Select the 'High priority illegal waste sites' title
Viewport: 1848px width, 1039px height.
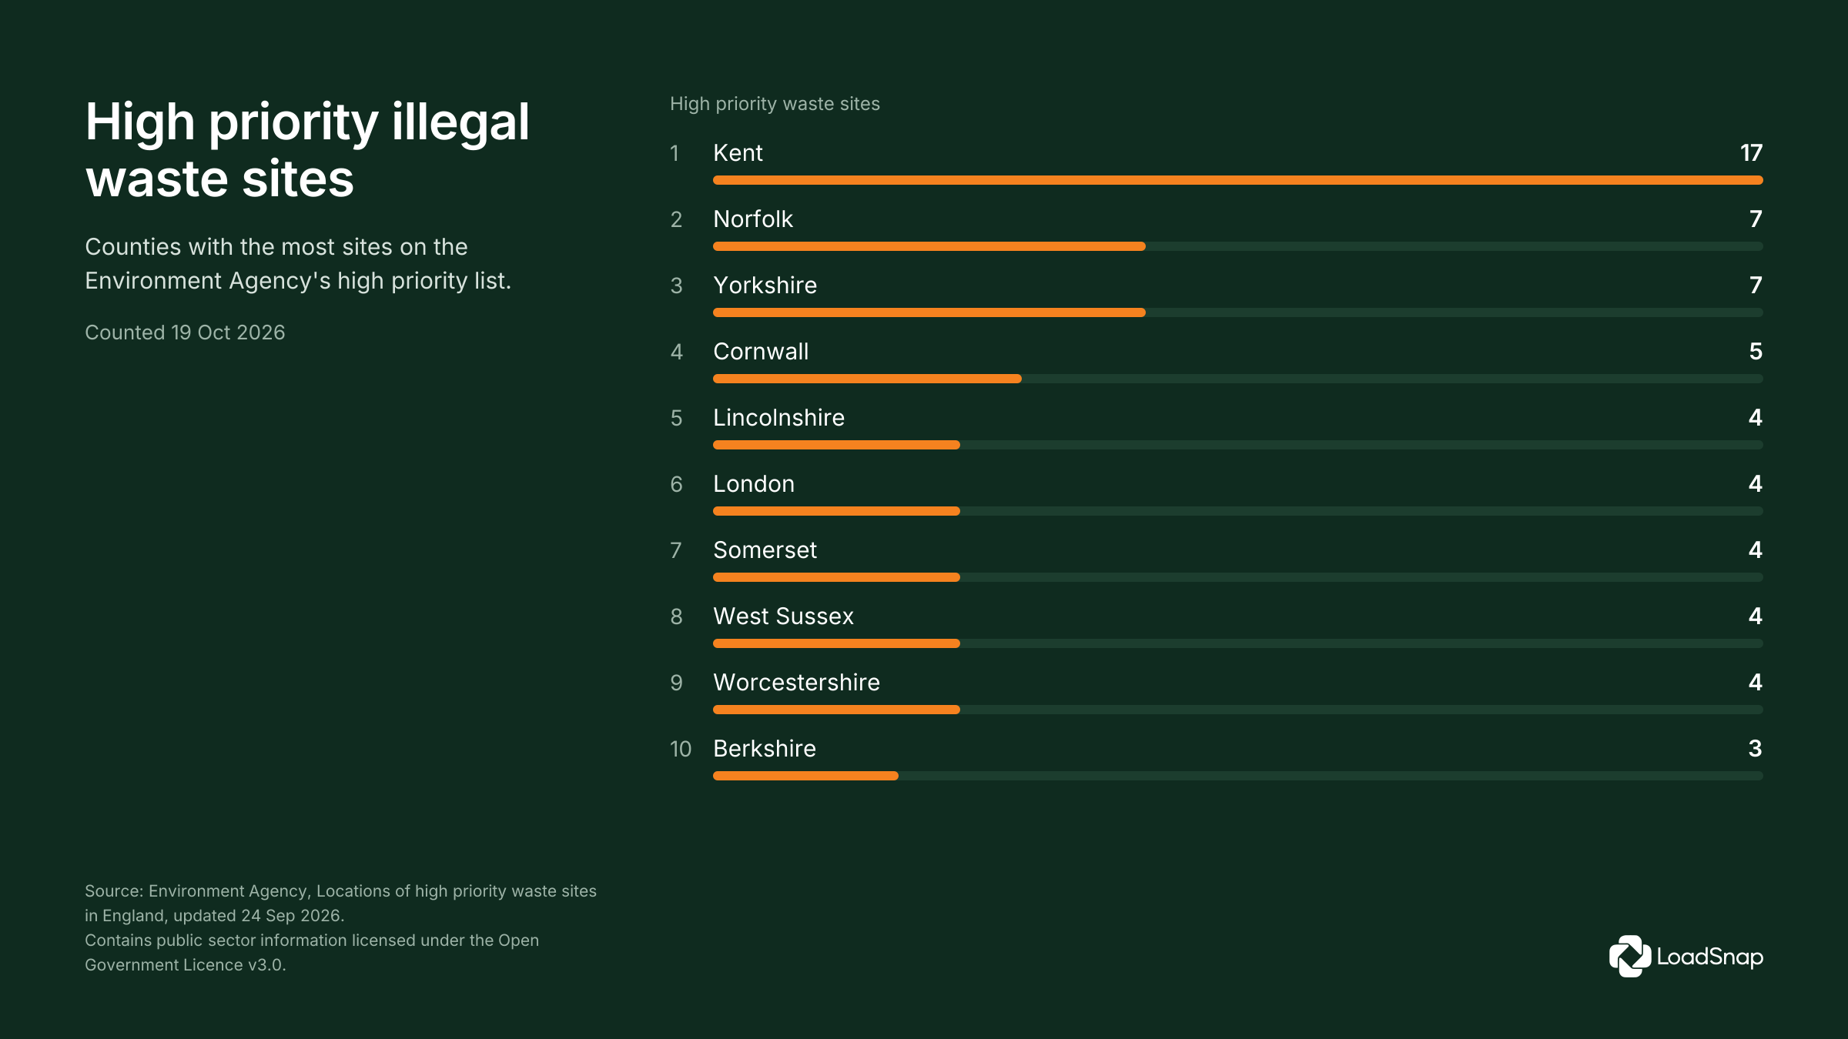point(307,150)
